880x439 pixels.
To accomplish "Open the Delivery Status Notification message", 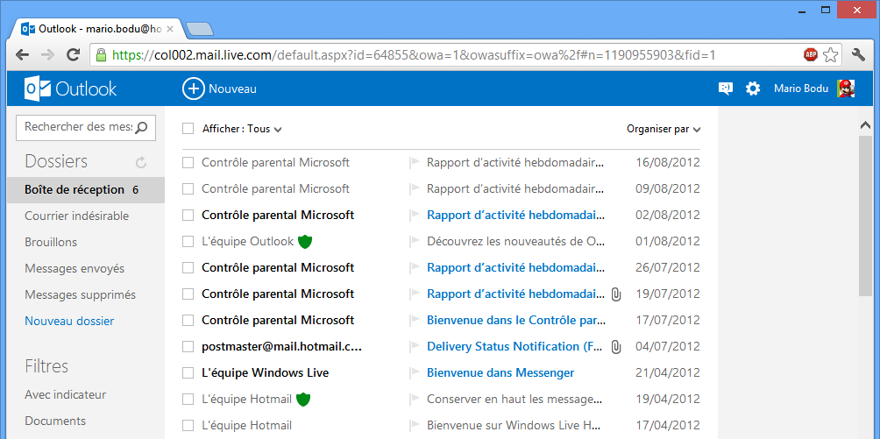I will coord(515,347).
